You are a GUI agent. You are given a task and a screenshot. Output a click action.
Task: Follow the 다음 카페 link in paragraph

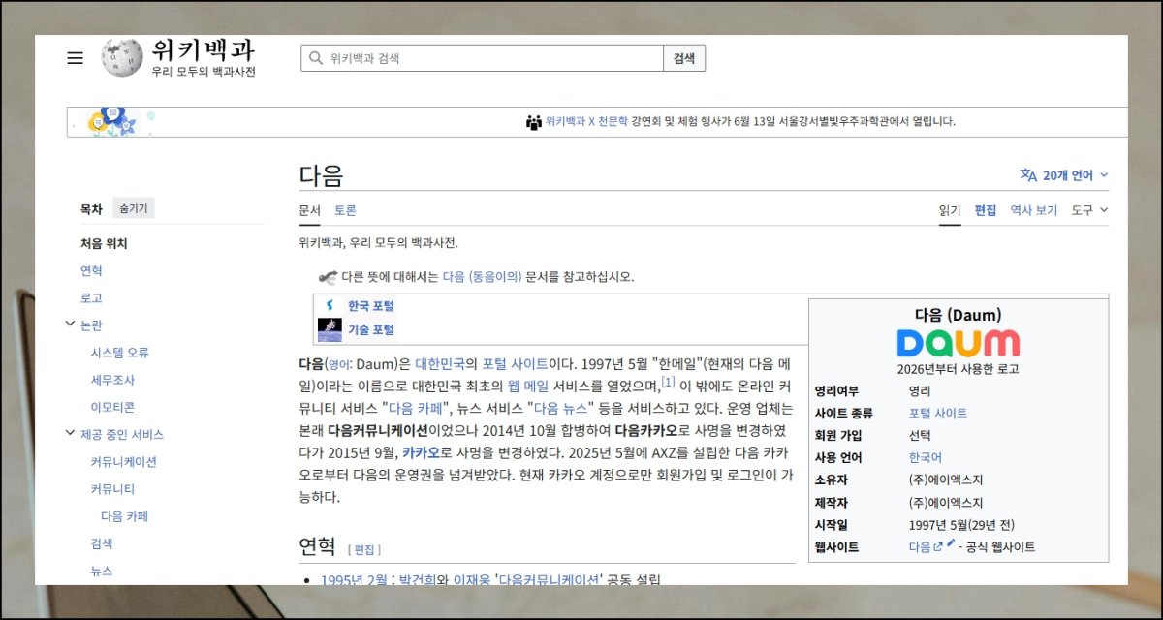point(414,409)
